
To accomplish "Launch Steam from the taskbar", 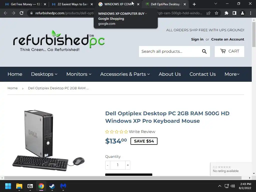I will (x=52, y=186).
